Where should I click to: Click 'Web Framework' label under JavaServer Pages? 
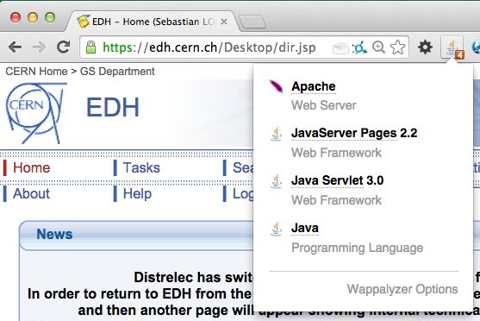click(x=336, y=153)
